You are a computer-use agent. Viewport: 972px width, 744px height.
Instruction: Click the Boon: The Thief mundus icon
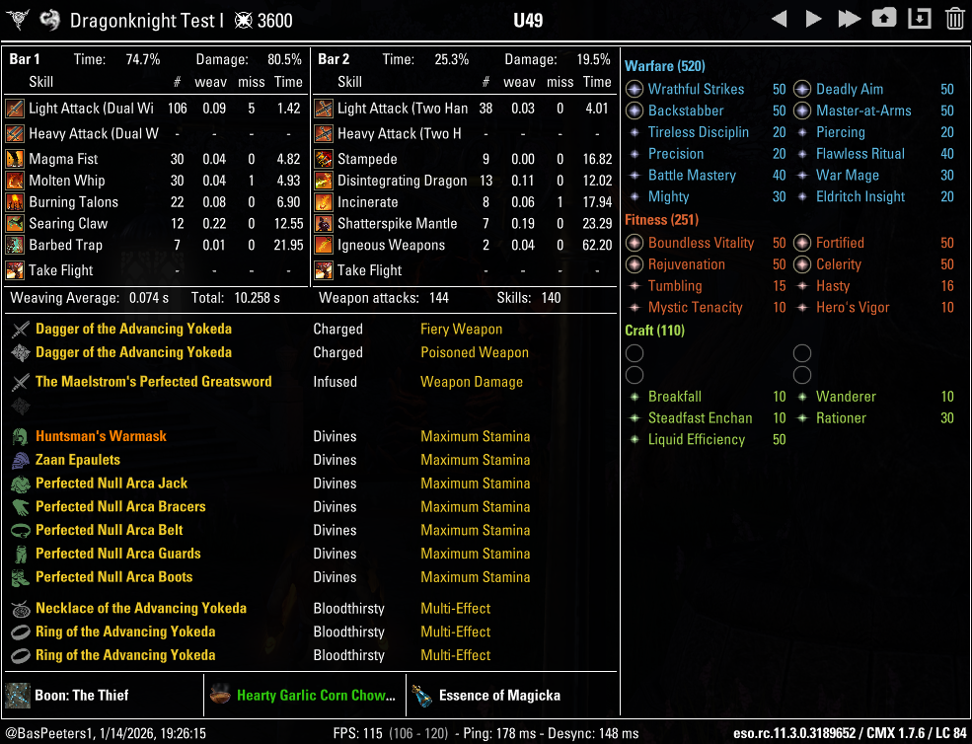click(18, 696)
